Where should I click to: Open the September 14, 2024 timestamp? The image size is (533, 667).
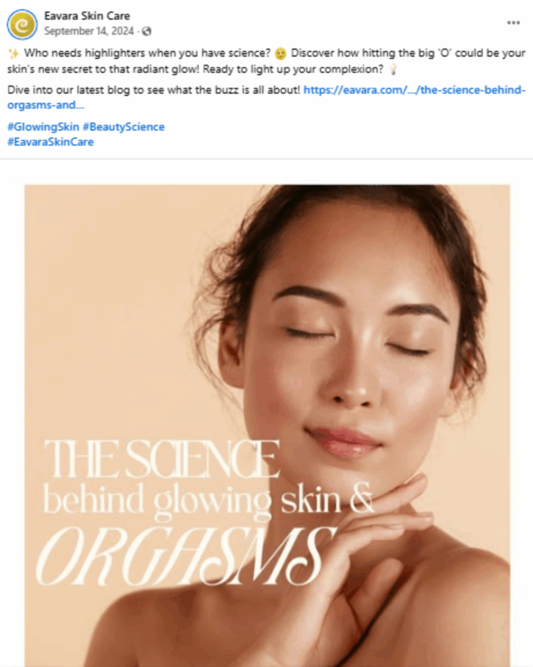pyautogui.click(x=89, y=31)
